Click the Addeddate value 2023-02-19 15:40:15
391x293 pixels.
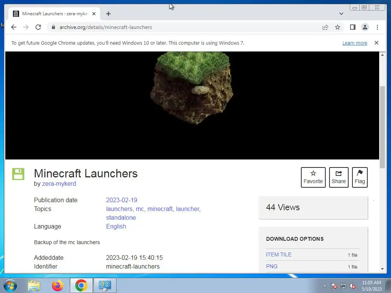point(134,258)
